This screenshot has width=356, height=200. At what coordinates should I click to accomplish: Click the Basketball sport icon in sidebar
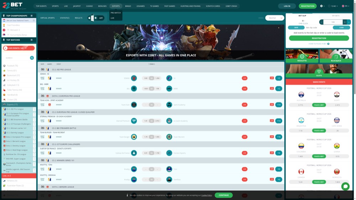pos(4,75)
